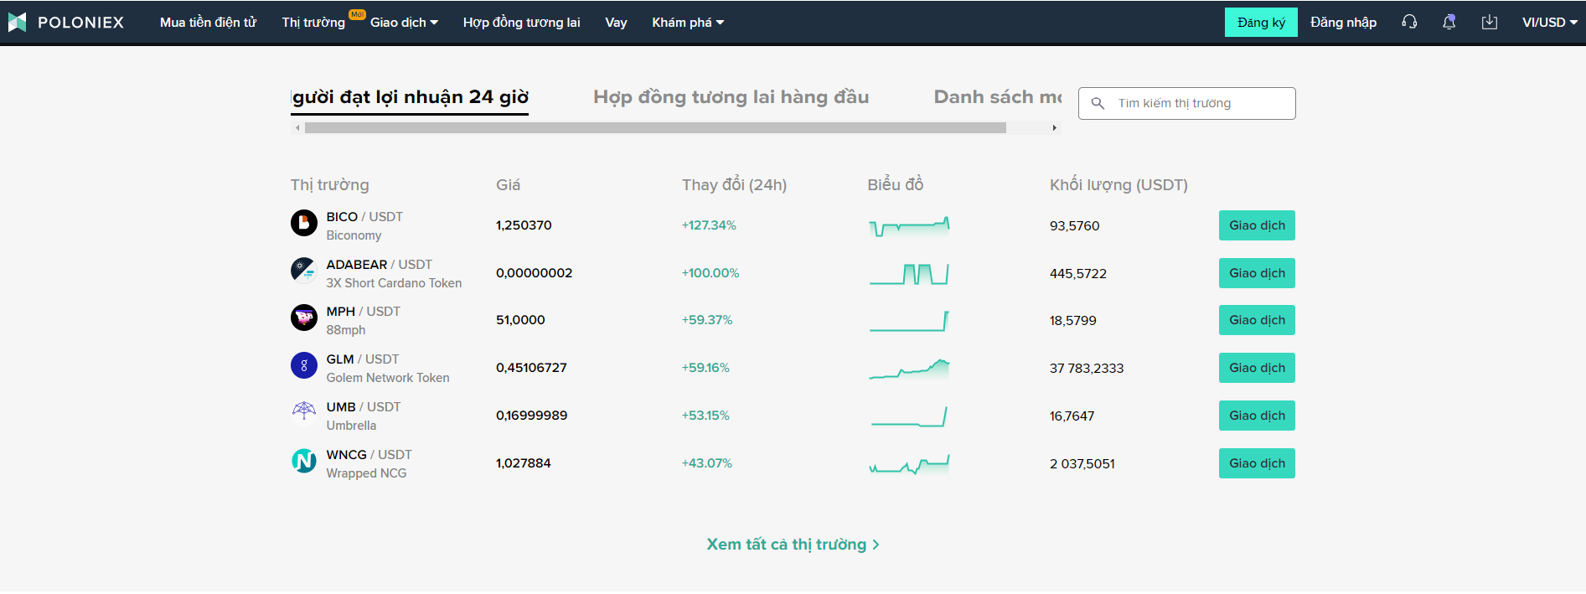Click Giao dịch button for BICO
Viewport: 1586px width, 594px height.
pos(1257,225)
